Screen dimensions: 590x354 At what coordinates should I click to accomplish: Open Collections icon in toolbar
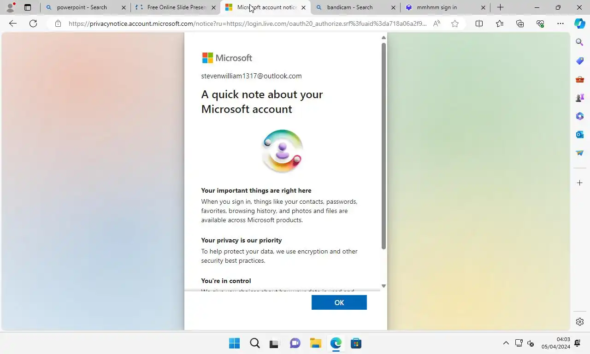pyautogui.click(x=520, y=24)
